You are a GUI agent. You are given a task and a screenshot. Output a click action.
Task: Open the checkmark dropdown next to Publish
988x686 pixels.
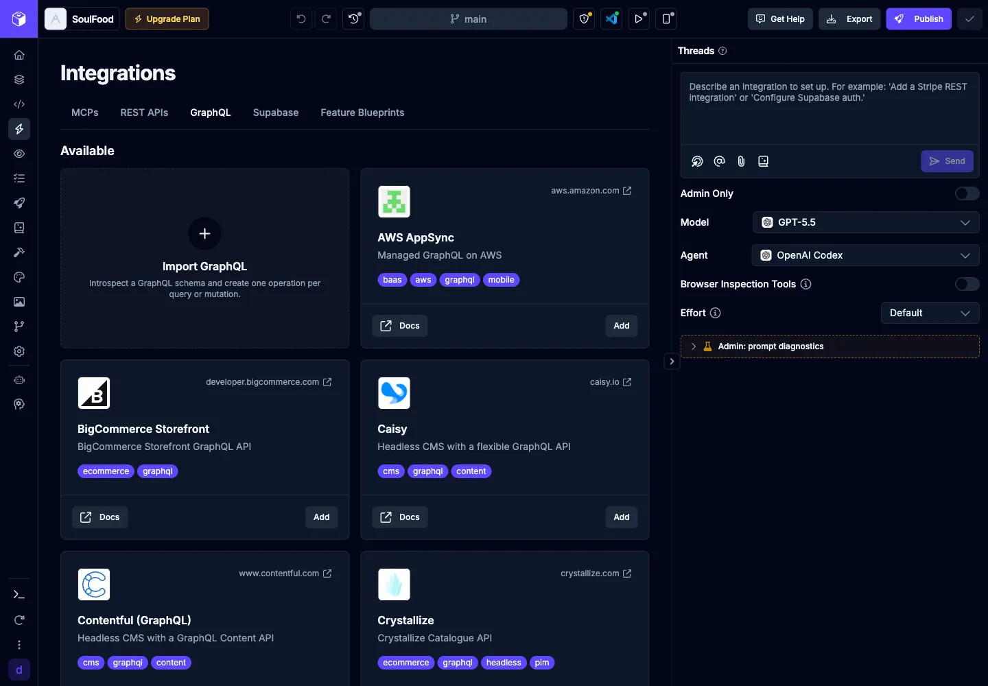click(969, 19)
